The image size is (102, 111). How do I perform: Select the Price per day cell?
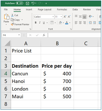tap(57, 66)
